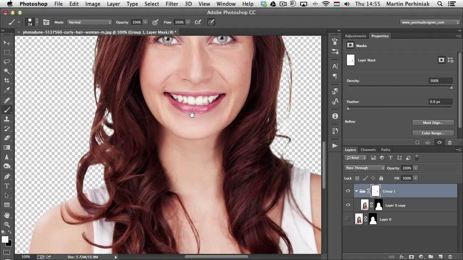Screen dimensions: 463x260
Task: Collapse the Group 1 folder triangle
Action: pyautogui.click(x=356, y=191)
